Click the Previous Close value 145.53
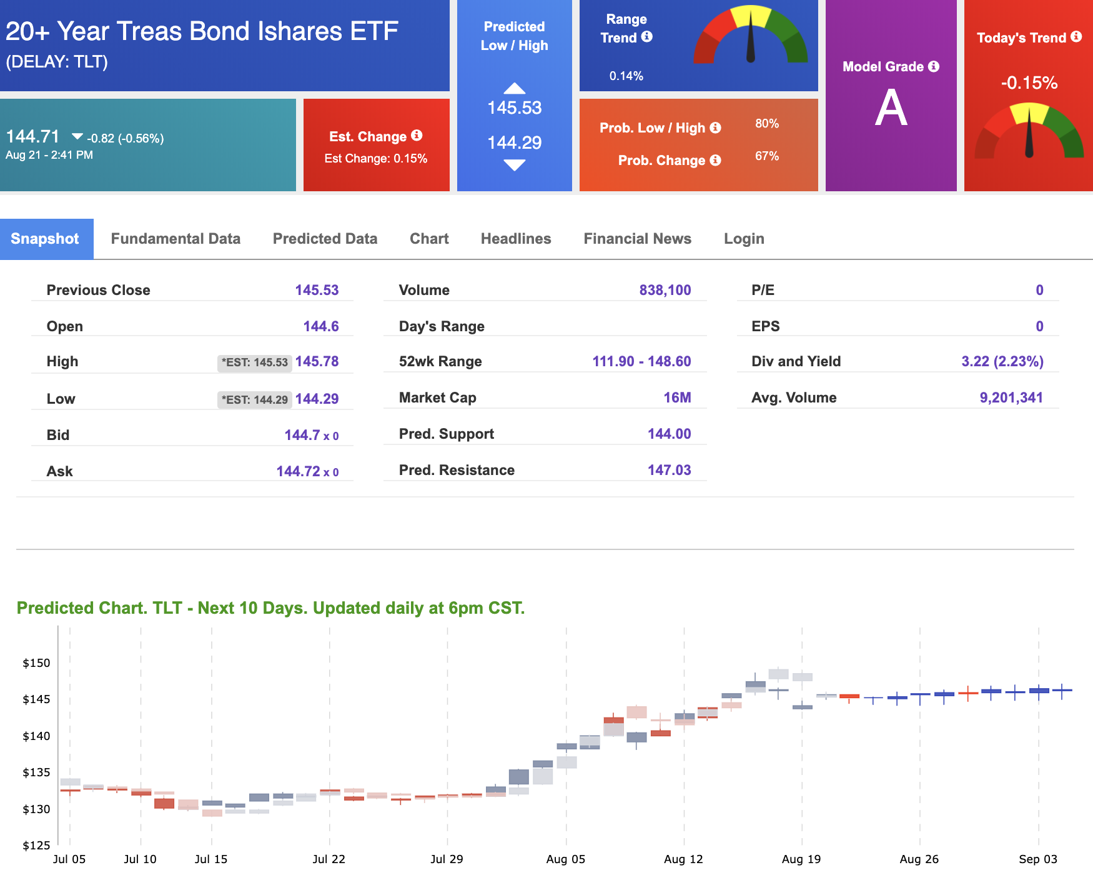 [317, 290]
